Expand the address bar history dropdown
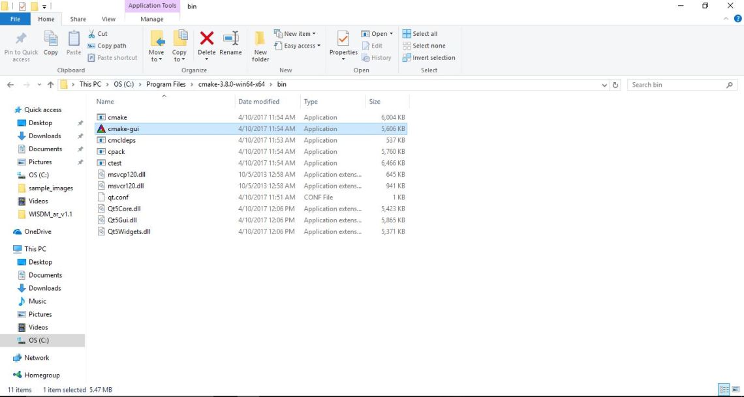 click(x=604, y=85)
